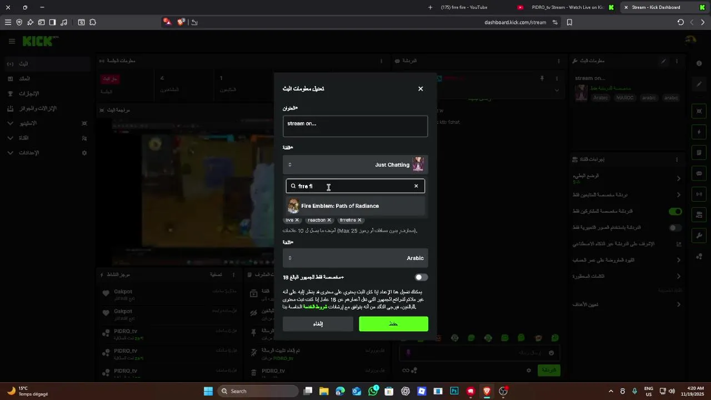
Task: Toggle the 18+ mature audience switch
Action: click(x=422, y=277)
